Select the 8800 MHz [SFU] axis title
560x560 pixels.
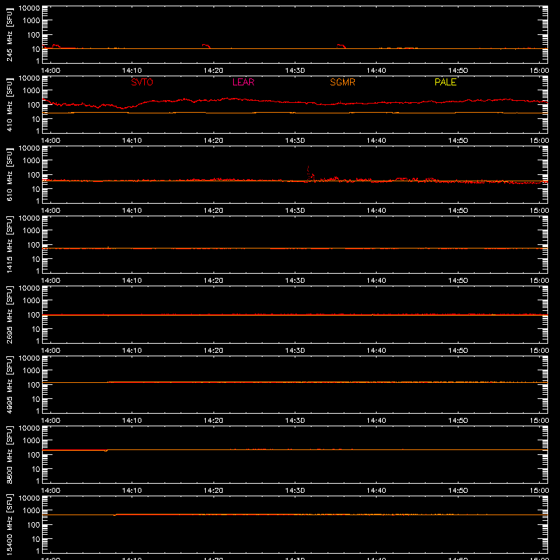click(9, 454)
